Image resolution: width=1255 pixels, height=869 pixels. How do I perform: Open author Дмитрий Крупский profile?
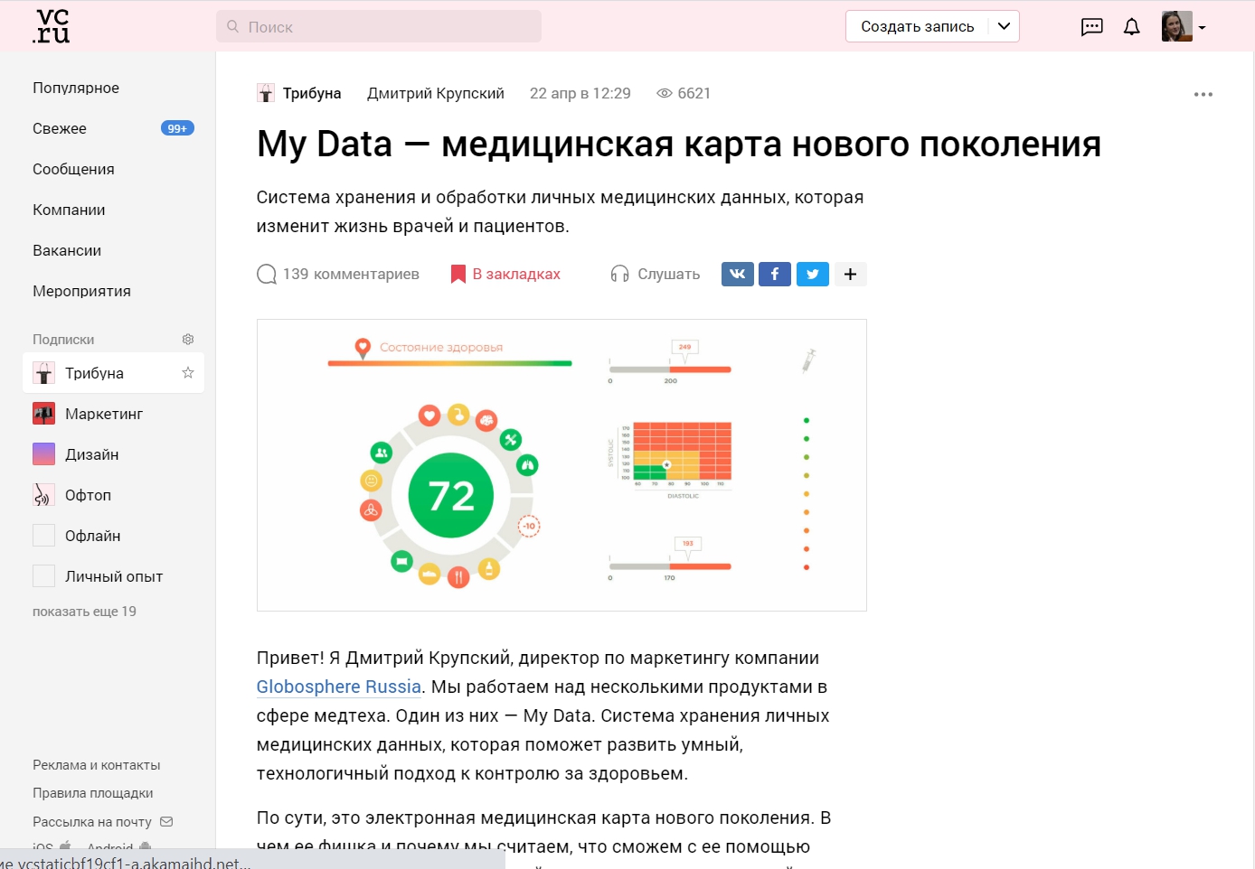pyautogui.click(x=436, y=93)
